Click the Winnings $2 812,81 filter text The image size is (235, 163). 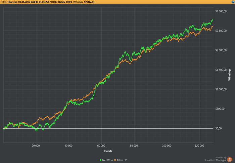pyautogui.click(x=84, y=2)
